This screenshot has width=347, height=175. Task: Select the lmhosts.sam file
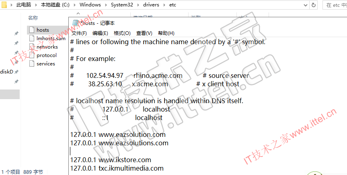pos(51,39)
